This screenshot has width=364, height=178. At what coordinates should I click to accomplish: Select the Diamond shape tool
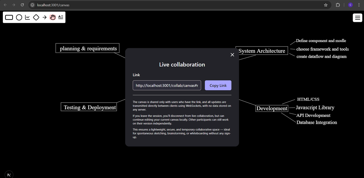(x=36, y=17)
